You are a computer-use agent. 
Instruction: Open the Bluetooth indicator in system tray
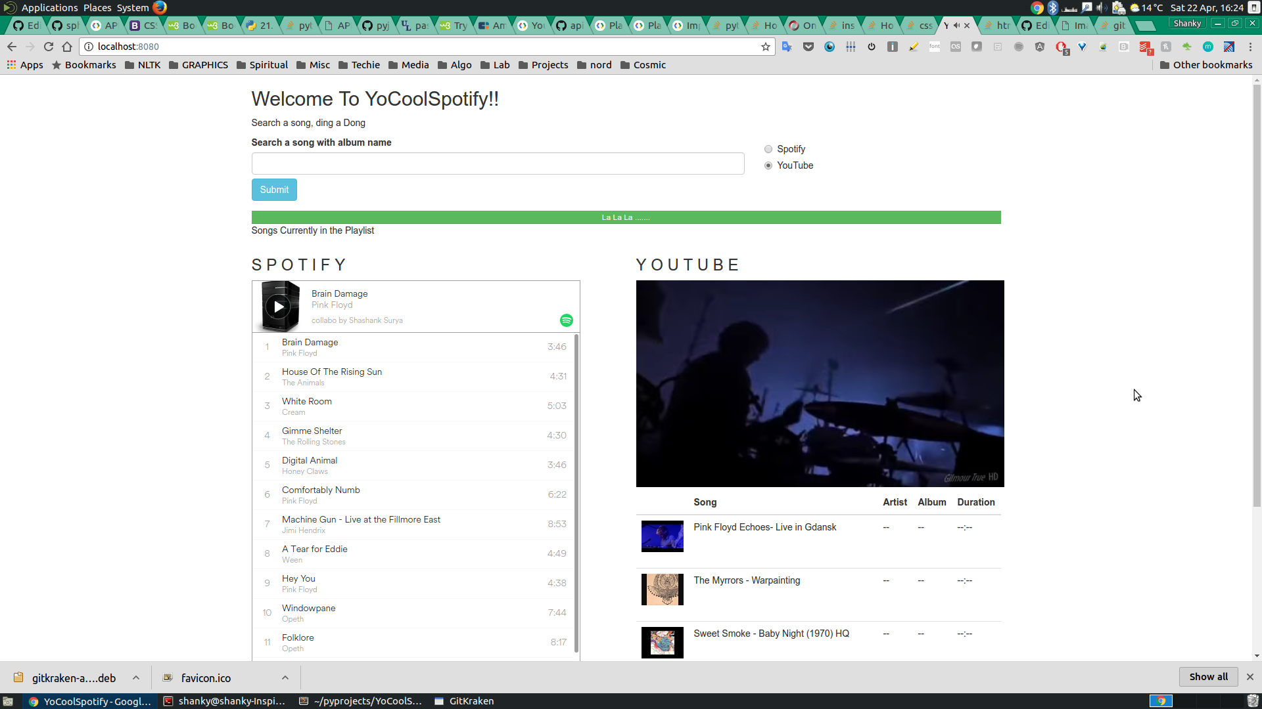[1053, 7]
